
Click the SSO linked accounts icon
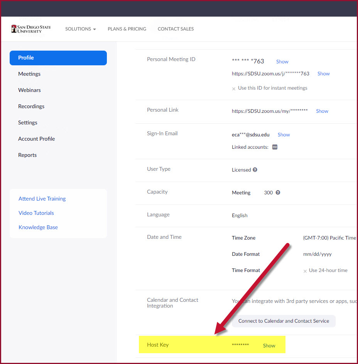coord(275,147)
